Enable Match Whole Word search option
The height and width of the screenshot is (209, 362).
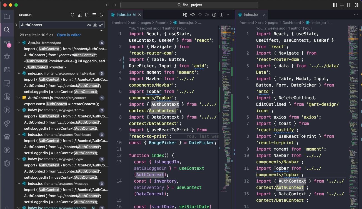tap(95, 25)
